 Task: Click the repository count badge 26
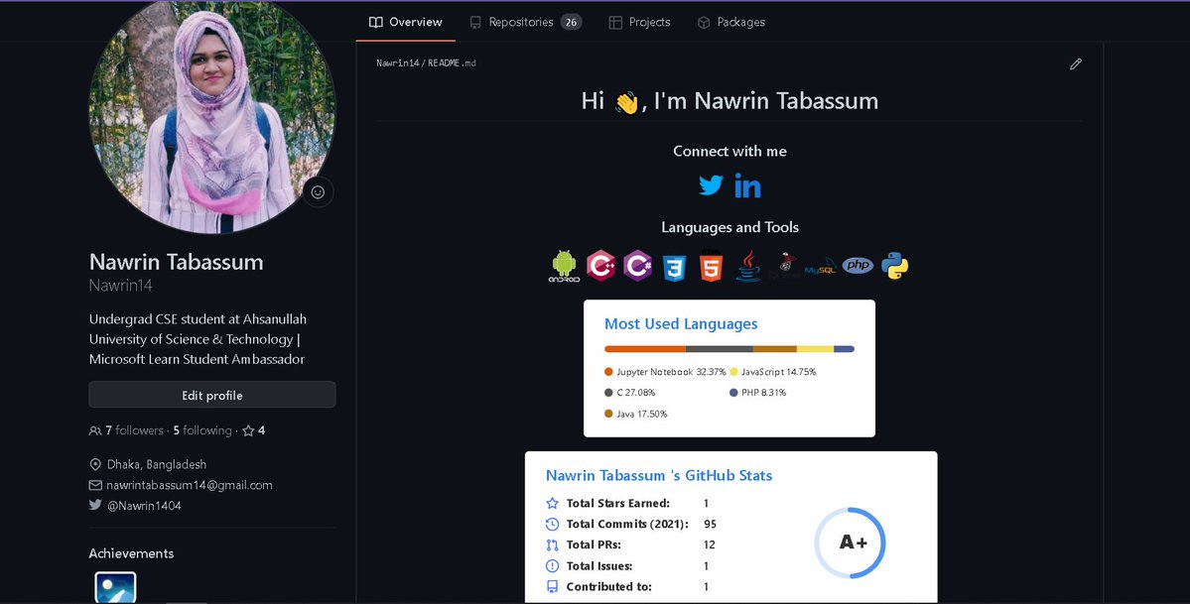[572, 22]
